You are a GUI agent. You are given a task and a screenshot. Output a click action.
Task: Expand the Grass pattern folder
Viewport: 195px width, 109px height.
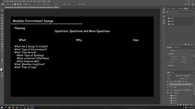pos(167,21)
